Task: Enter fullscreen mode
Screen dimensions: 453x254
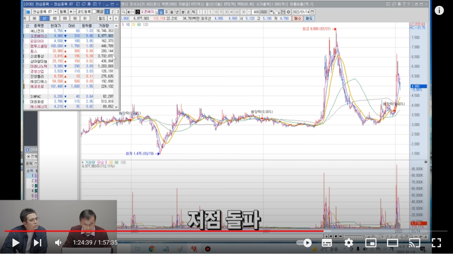Action: (x=437, y=243)
